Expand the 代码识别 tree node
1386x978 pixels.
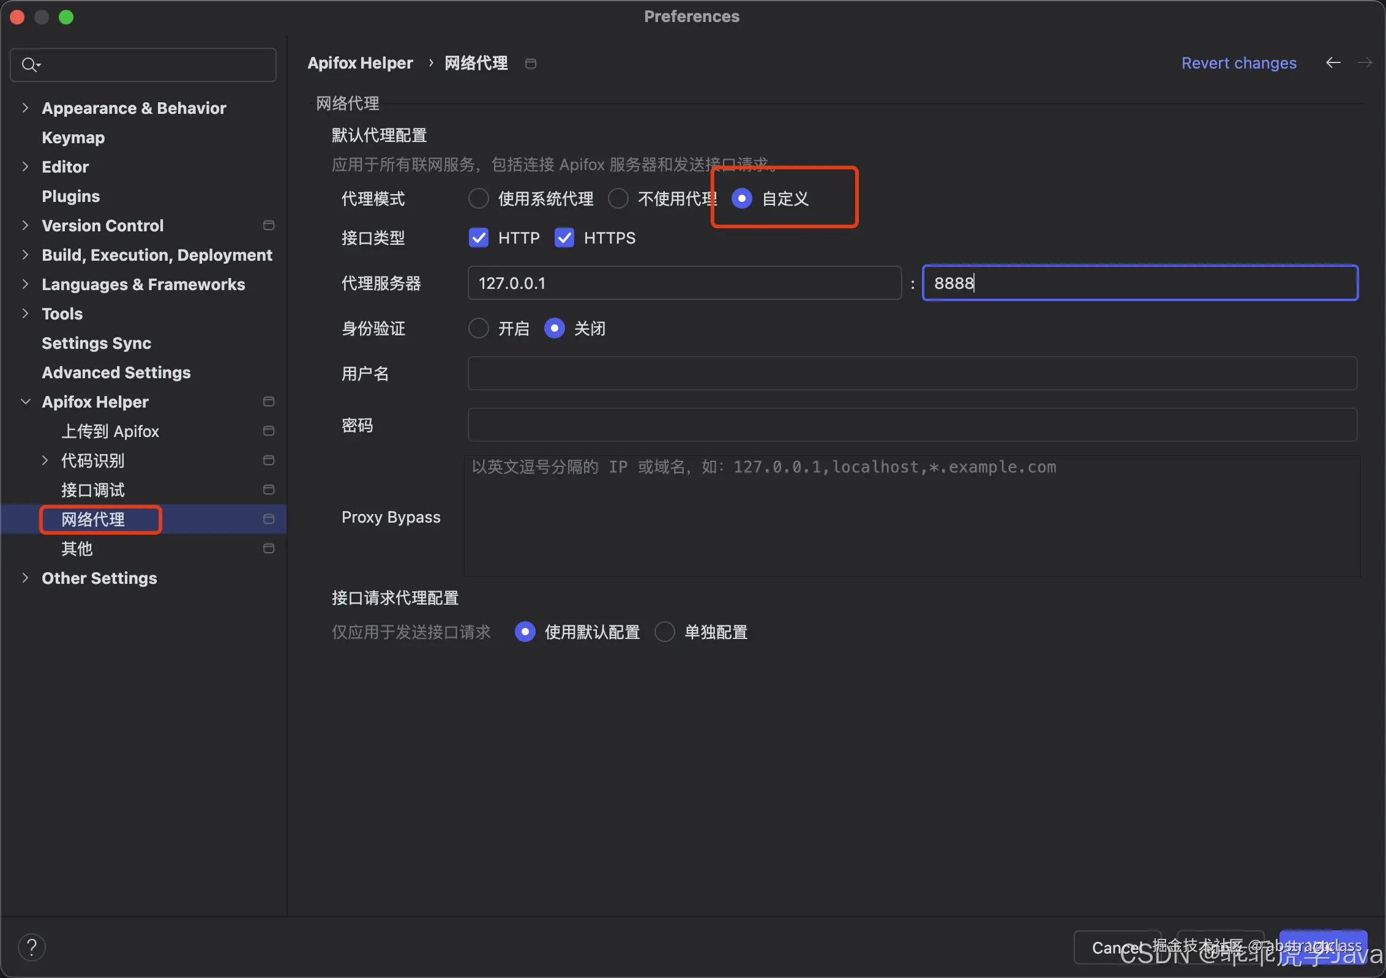(45, 460)
